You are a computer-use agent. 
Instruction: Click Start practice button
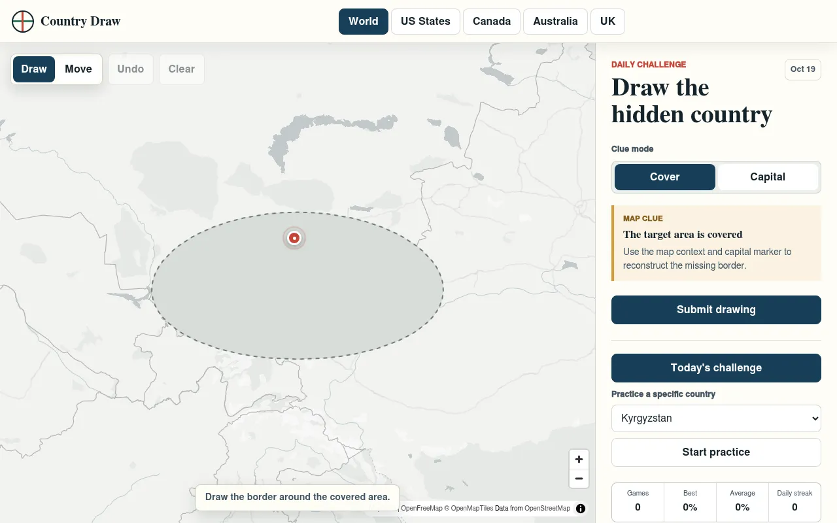[x=716, y=452]
